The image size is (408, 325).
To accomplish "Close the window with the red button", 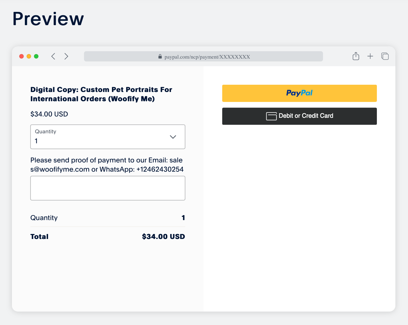I will coord(22,56).
